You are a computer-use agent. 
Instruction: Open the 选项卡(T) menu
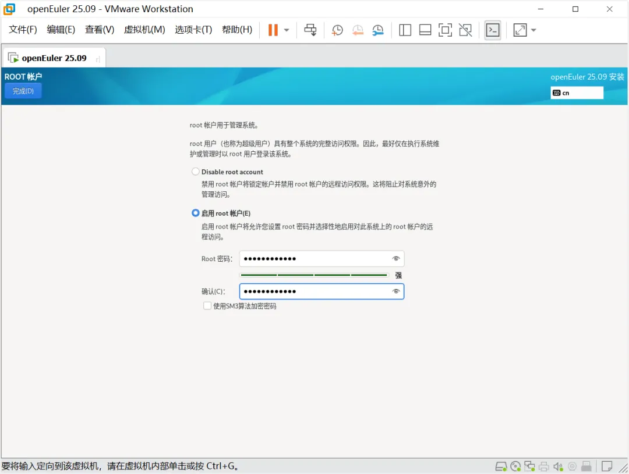point(193,30)
